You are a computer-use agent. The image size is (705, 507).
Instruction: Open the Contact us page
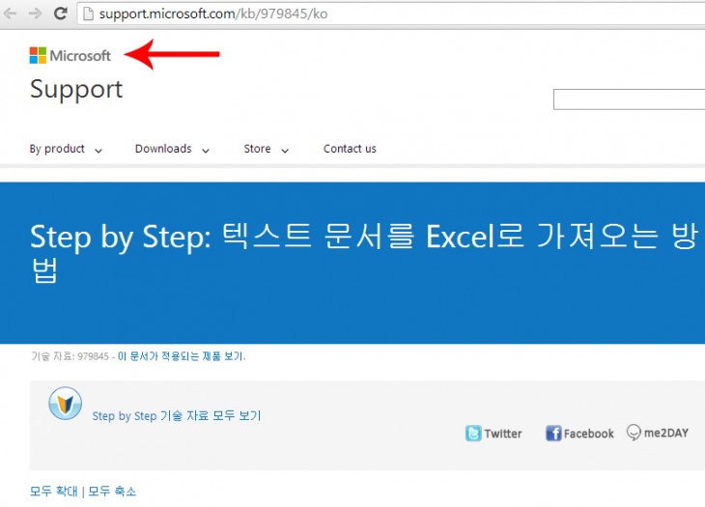(350, 149)
